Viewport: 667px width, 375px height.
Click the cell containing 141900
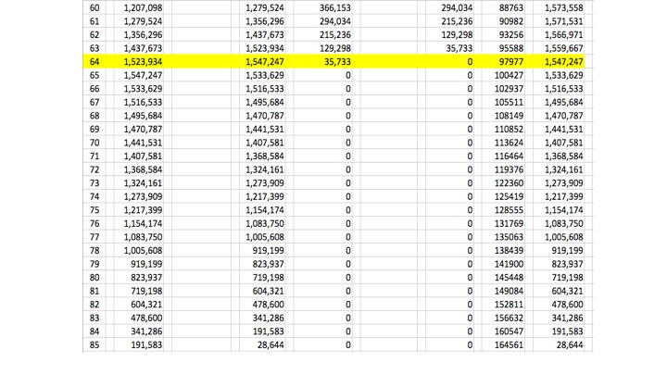504,264
